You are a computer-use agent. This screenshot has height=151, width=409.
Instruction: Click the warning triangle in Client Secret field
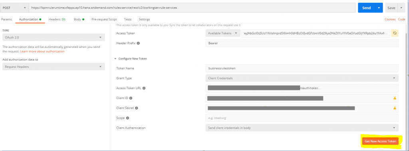click(395, 108)
